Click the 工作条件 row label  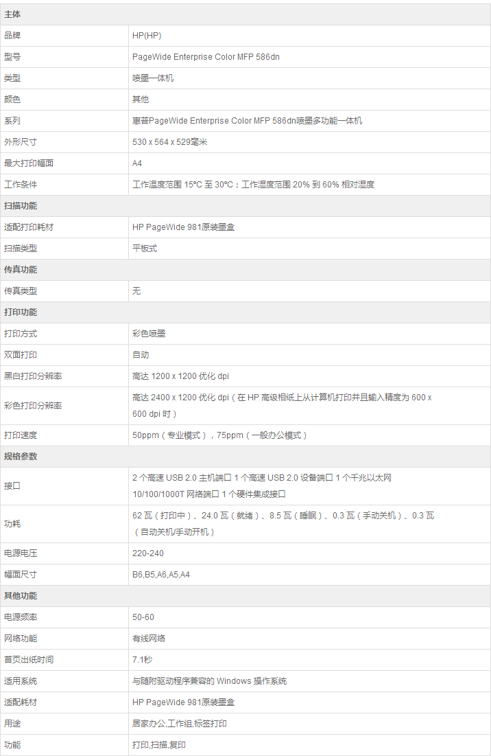pyautogui.click(x=20, y=184)
